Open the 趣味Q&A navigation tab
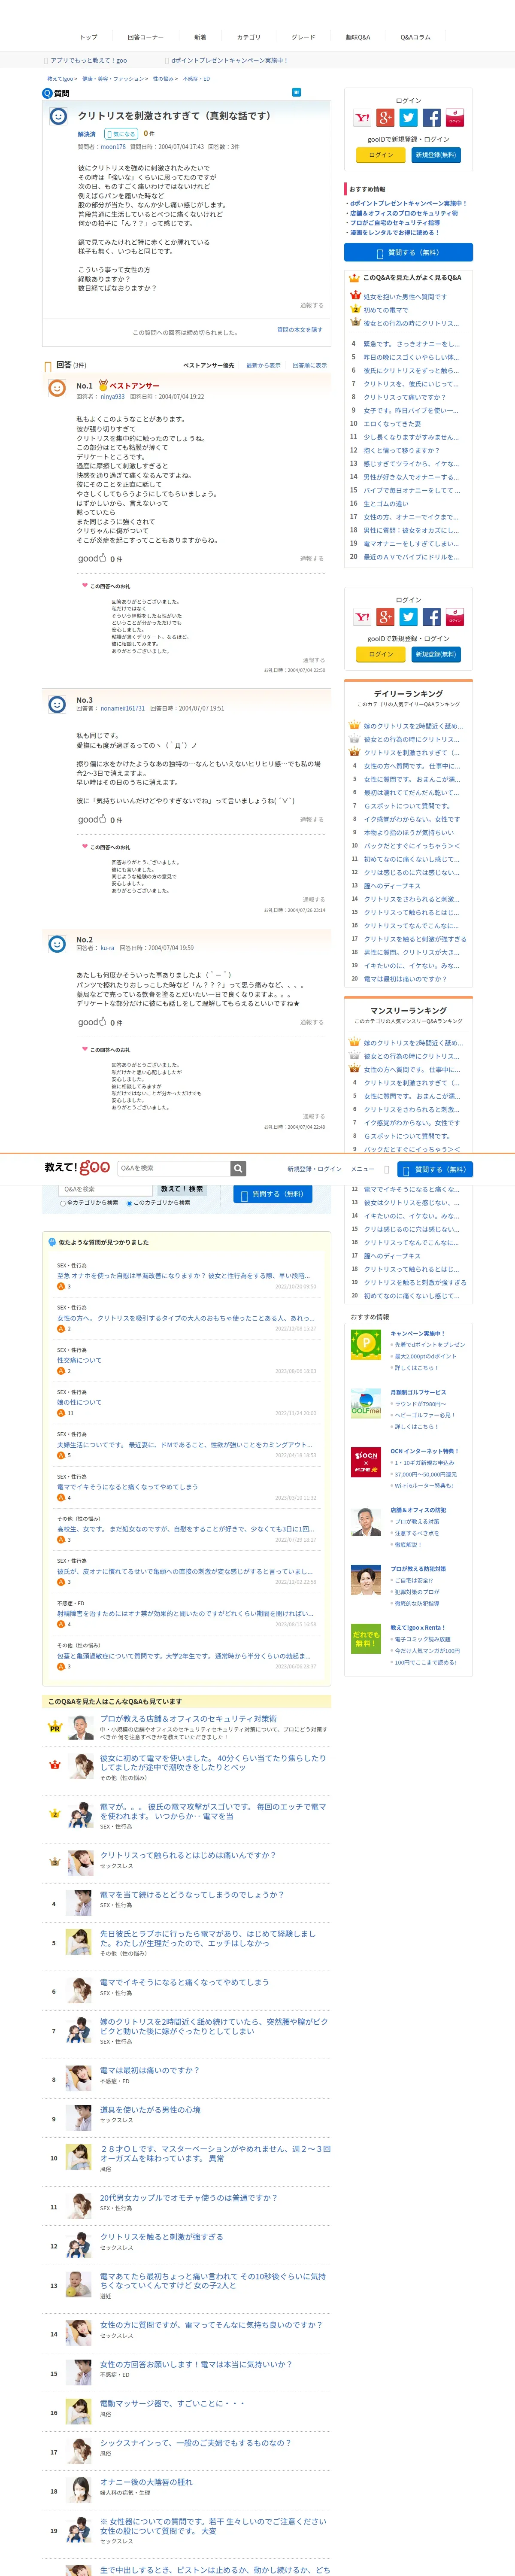 [x=358, y=37]
